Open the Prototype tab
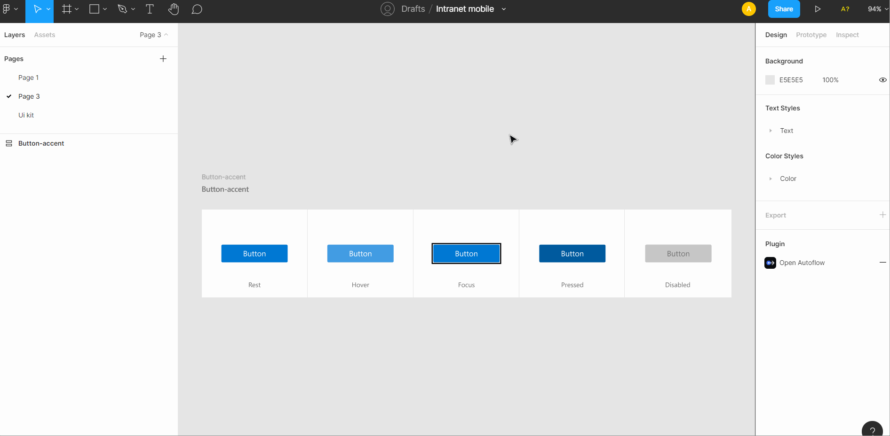The width and height of the screenshot is (890, 436). click(x=811, y=34)
